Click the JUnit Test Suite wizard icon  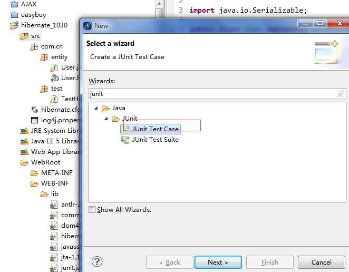click(x=125, y=140)
